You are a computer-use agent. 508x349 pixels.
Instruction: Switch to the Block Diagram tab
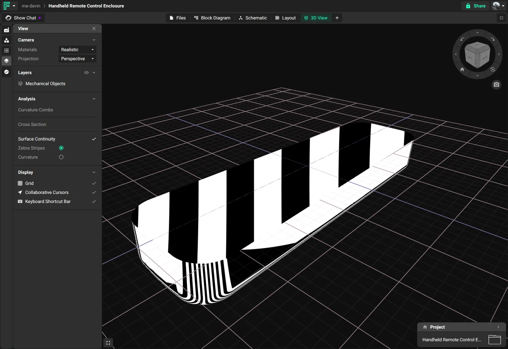click(x=212, y=18)
